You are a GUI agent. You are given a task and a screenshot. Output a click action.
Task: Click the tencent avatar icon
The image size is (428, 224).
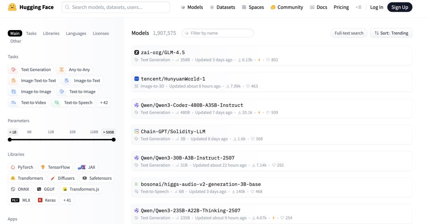[136, 79]
